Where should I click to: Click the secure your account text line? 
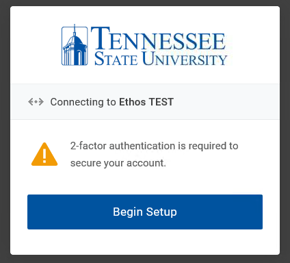point(118,163)
